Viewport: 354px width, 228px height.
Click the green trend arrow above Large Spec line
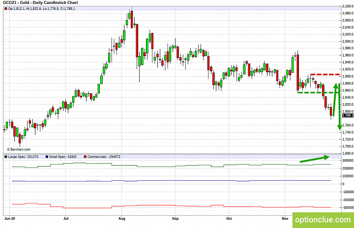point(315,159)
